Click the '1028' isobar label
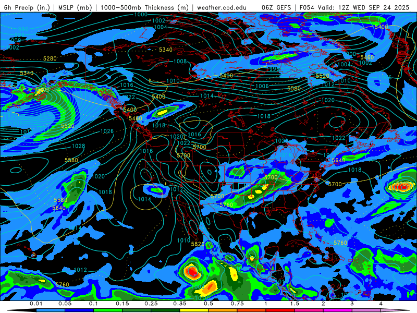This screenshot has width=417, height=313. coord(79,146)
